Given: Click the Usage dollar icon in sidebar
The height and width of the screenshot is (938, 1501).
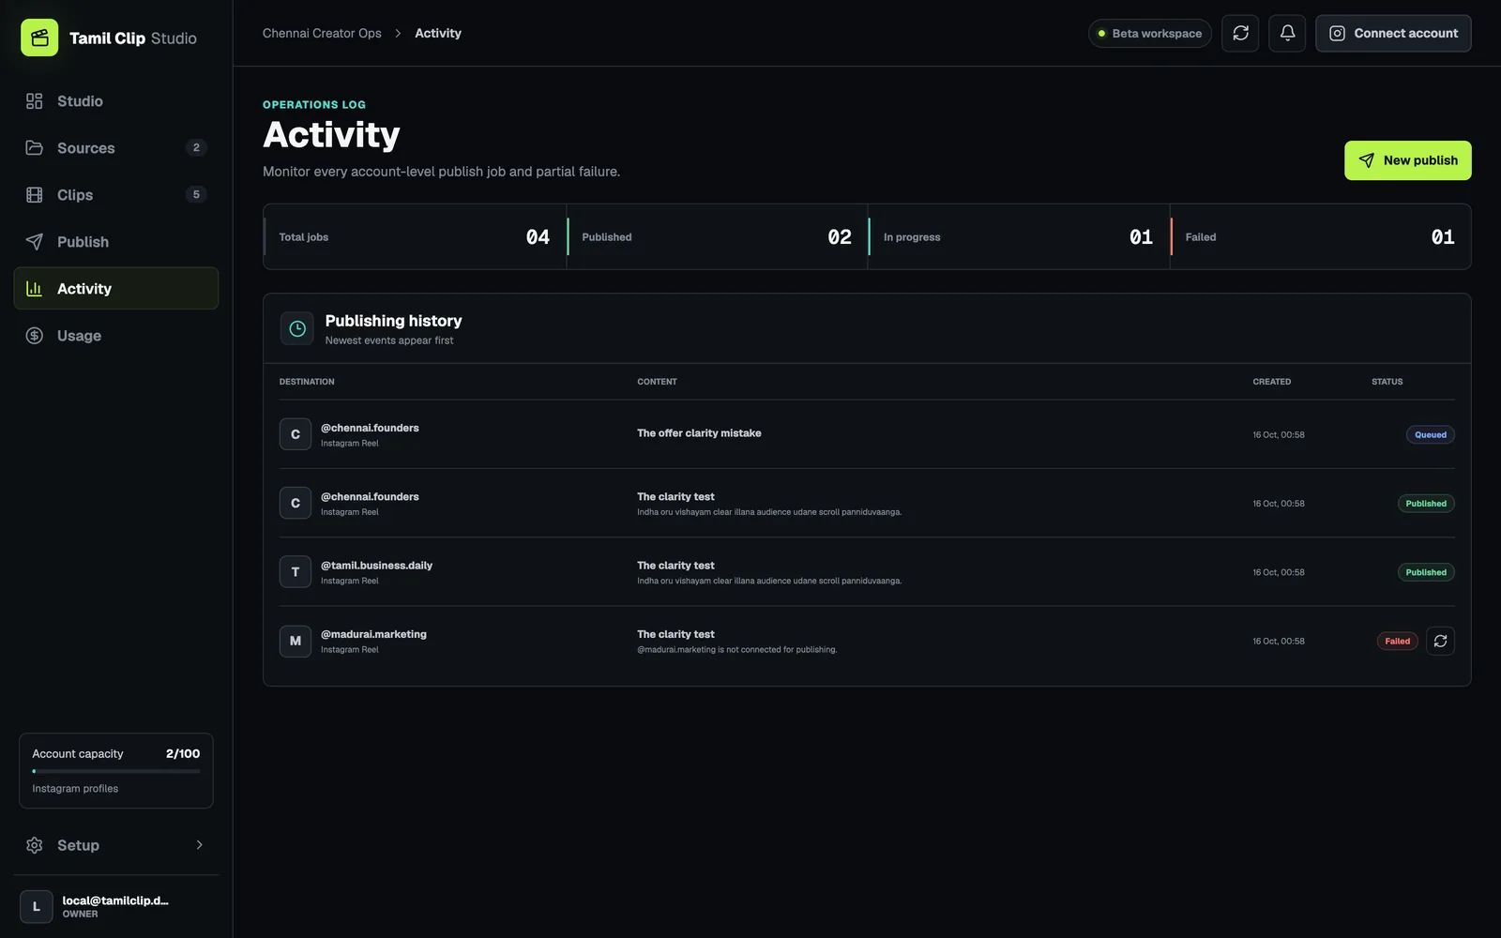Looking at the screenshot, I should (x=35, y=336).
